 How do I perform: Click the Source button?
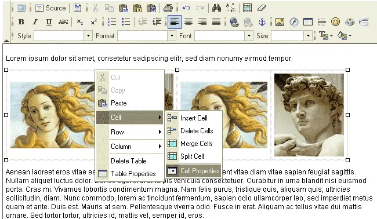tap(50, 8)
